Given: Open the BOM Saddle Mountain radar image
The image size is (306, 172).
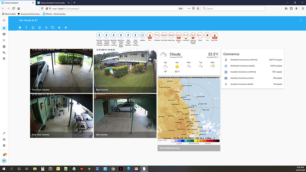Looking at the screenshot, I should click(x=189, y=113).
